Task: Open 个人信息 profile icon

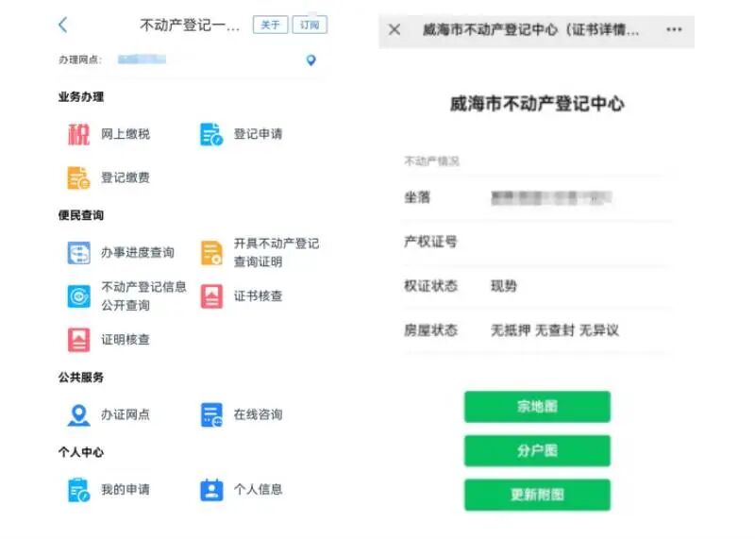Action: pyautogui.click(x=211, y=490)
